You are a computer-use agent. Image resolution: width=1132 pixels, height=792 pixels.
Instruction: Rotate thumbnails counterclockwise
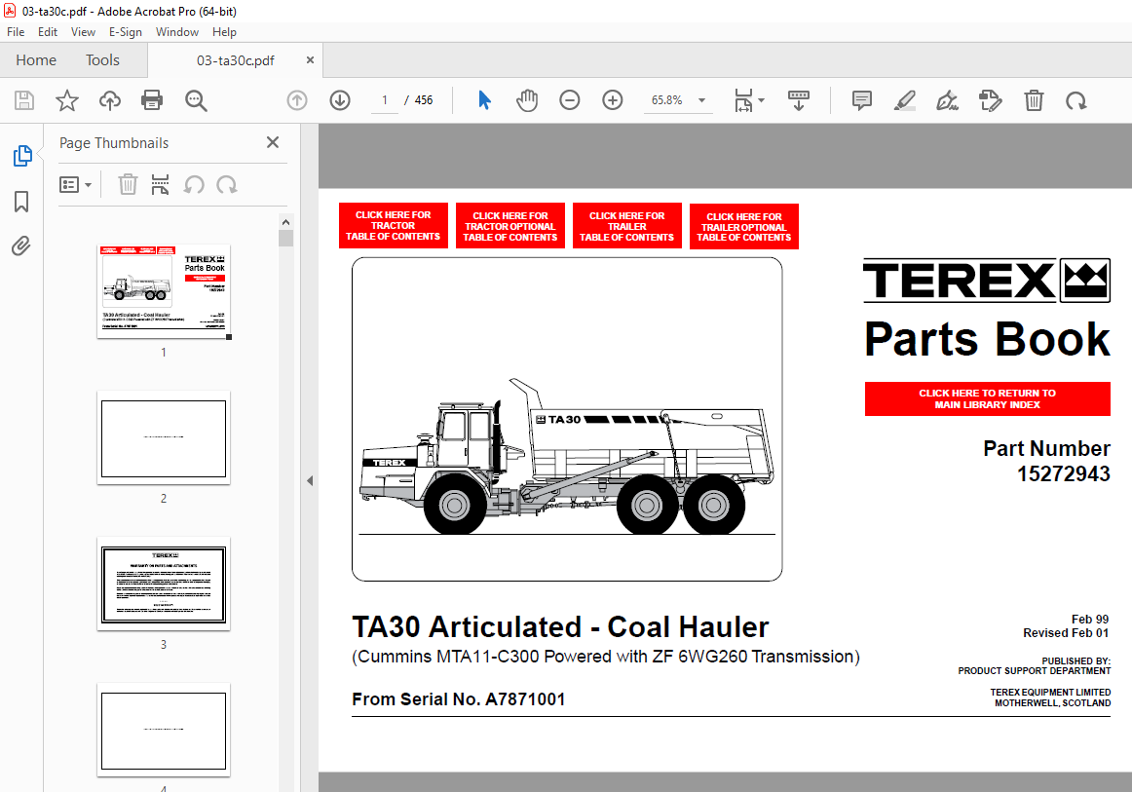(x=194, y=185)
